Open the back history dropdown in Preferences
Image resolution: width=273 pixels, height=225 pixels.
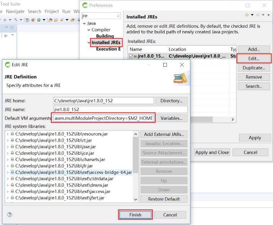coord(252,15)
